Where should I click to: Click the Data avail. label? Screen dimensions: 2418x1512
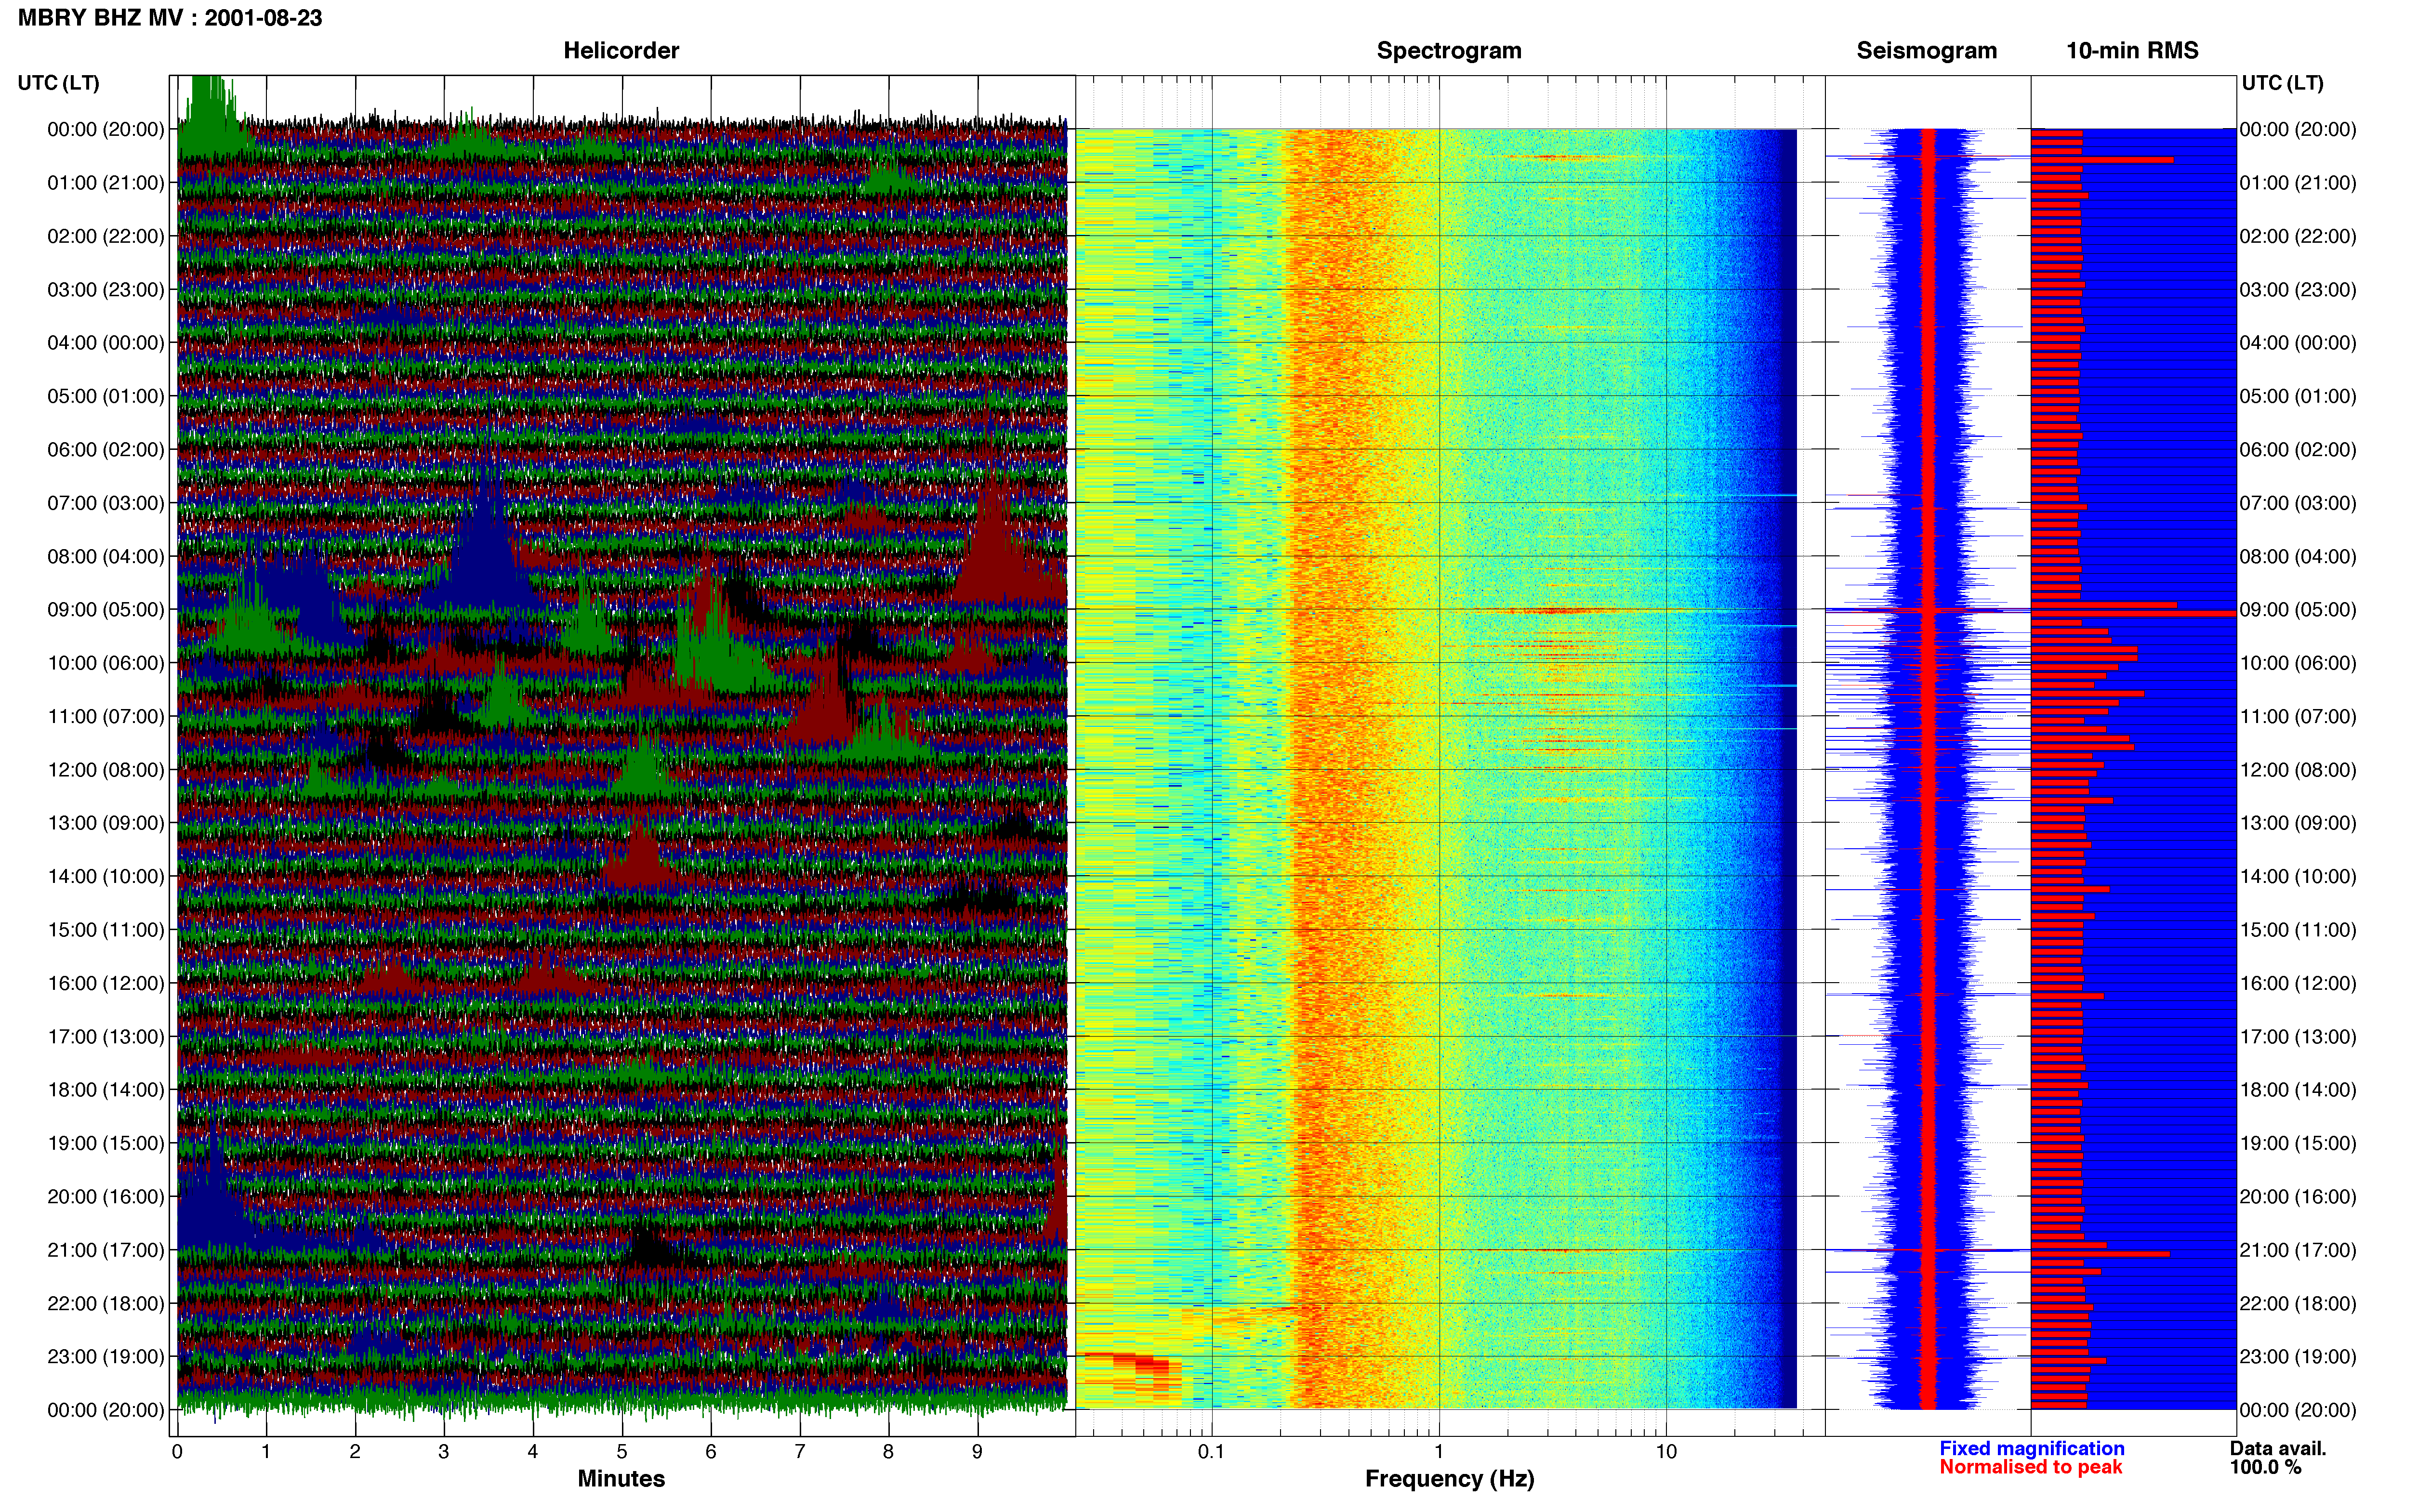pos(2278,1448)
